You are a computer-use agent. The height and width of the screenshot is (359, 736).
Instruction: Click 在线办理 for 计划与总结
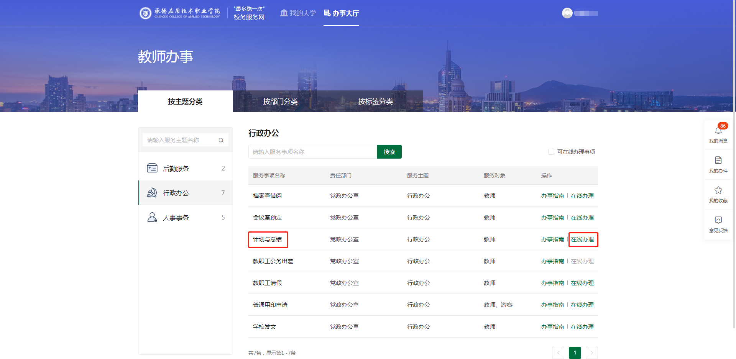pyautogui.click(x=582, y=239)
